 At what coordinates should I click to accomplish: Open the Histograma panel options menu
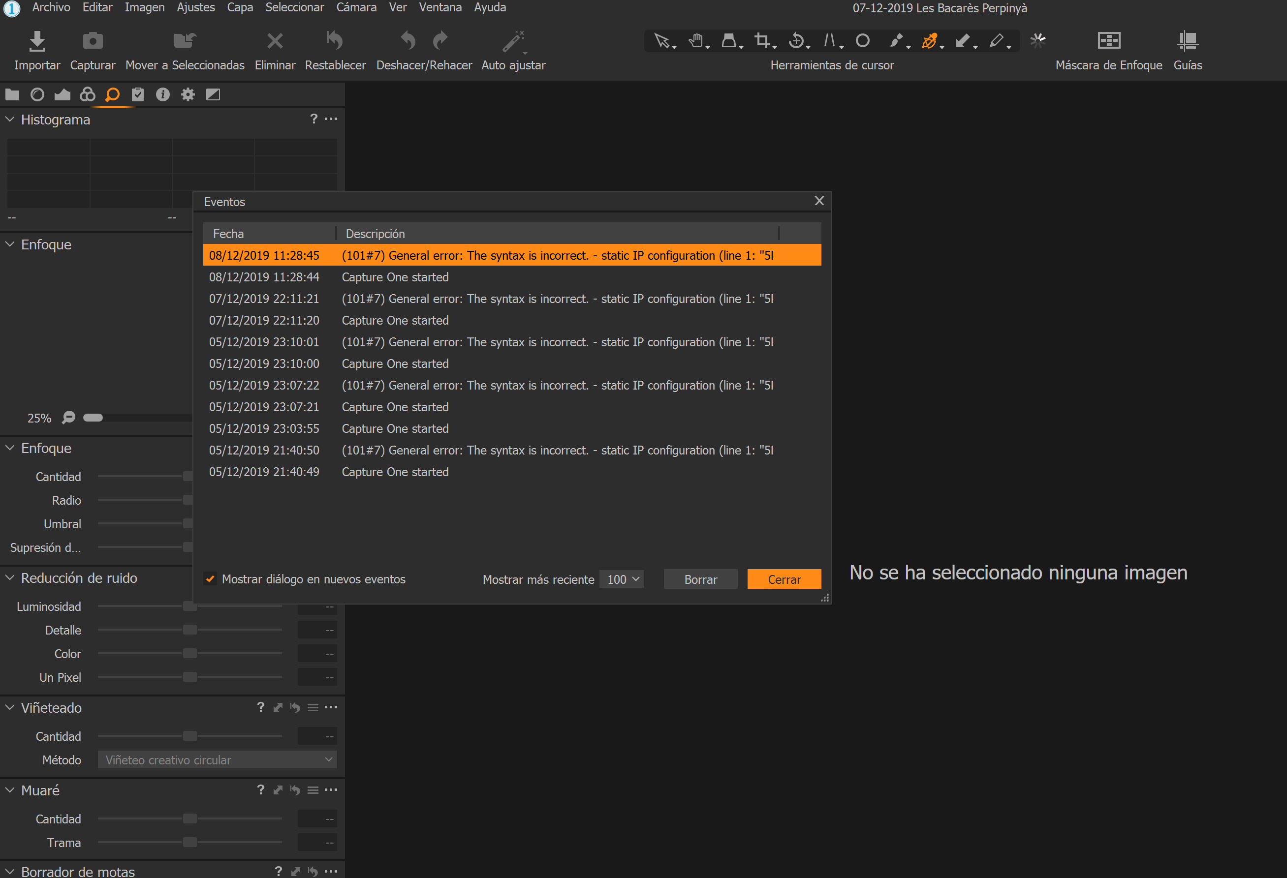click(331, 119)
